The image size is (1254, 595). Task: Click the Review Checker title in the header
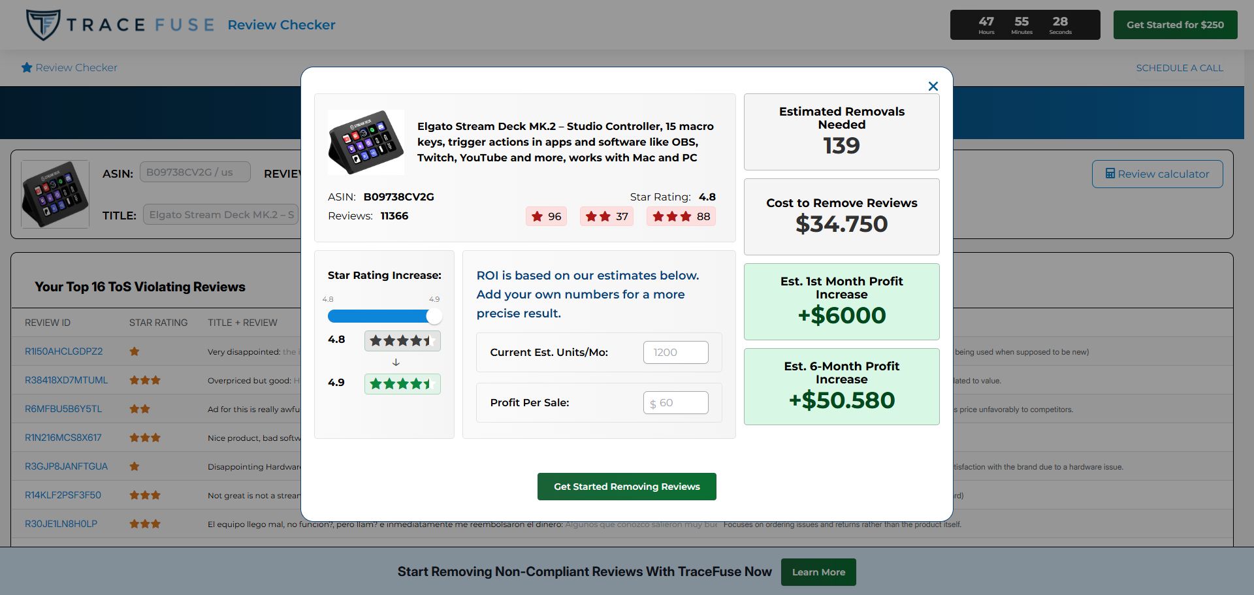click(281, 25)
